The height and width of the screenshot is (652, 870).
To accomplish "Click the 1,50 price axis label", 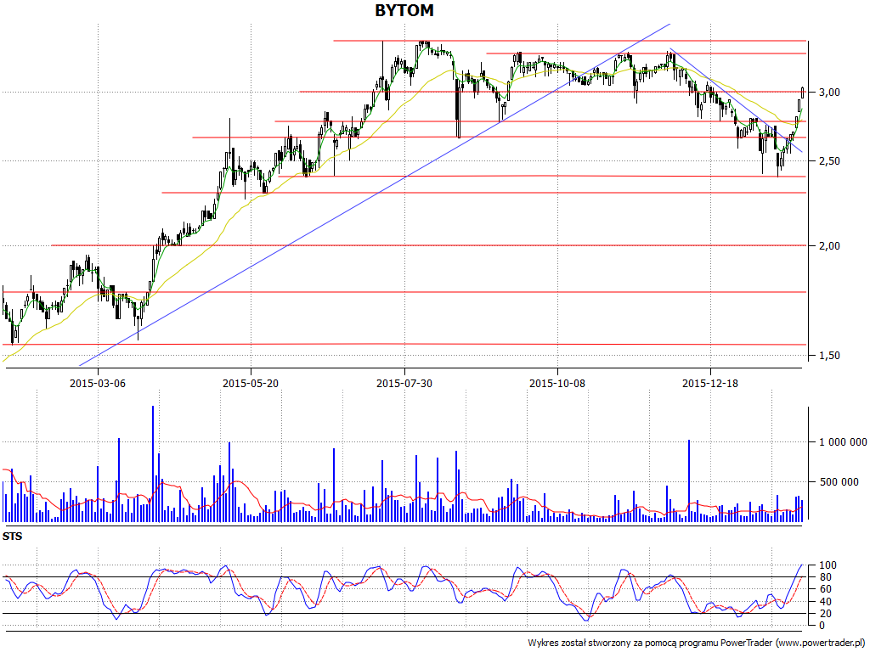I will click(x=829, y=356).
